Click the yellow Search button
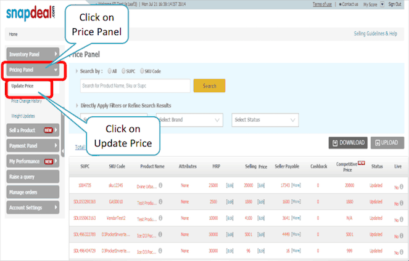 point(209,86)
